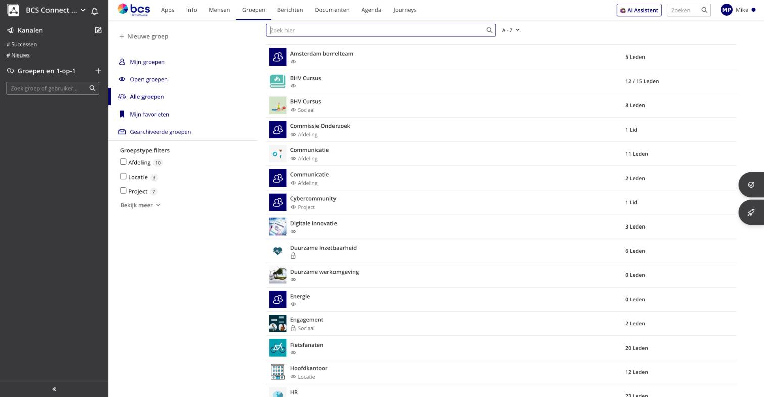The width and height of the screenshot is (764, 397).
Task: Open the Cybercommunity group name
Action: (x=313, y=199)
